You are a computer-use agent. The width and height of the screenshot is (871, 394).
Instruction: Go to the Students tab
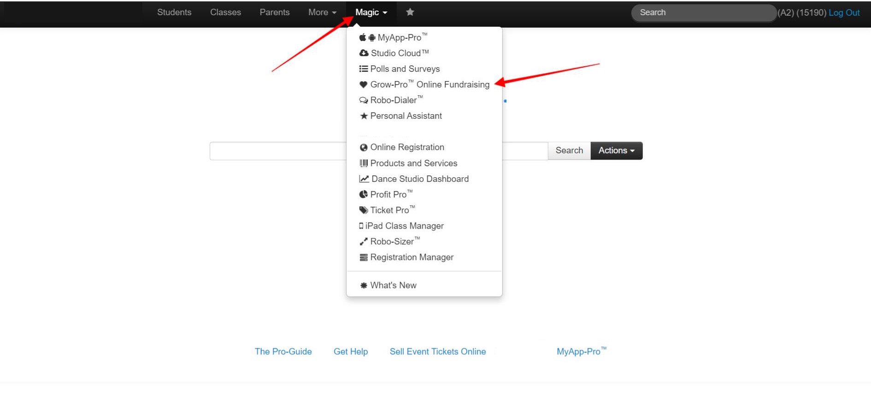tap(174, 12)
